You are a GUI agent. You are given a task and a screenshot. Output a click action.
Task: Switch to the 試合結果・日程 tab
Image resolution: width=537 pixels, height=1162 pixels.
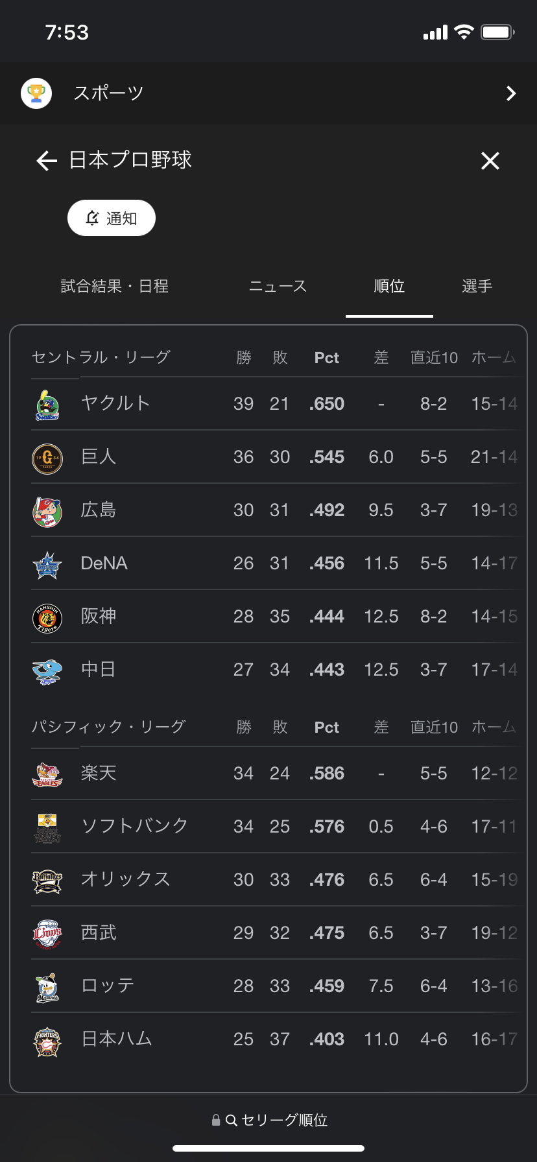click(x=115, y=286)
